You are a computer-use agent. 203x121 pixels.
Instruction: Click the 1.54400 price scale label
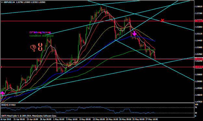(198, 41)
